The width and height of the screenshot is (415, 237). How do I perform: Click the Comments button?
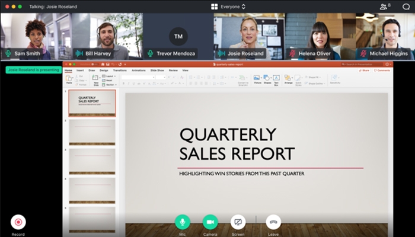click(382, 70)
